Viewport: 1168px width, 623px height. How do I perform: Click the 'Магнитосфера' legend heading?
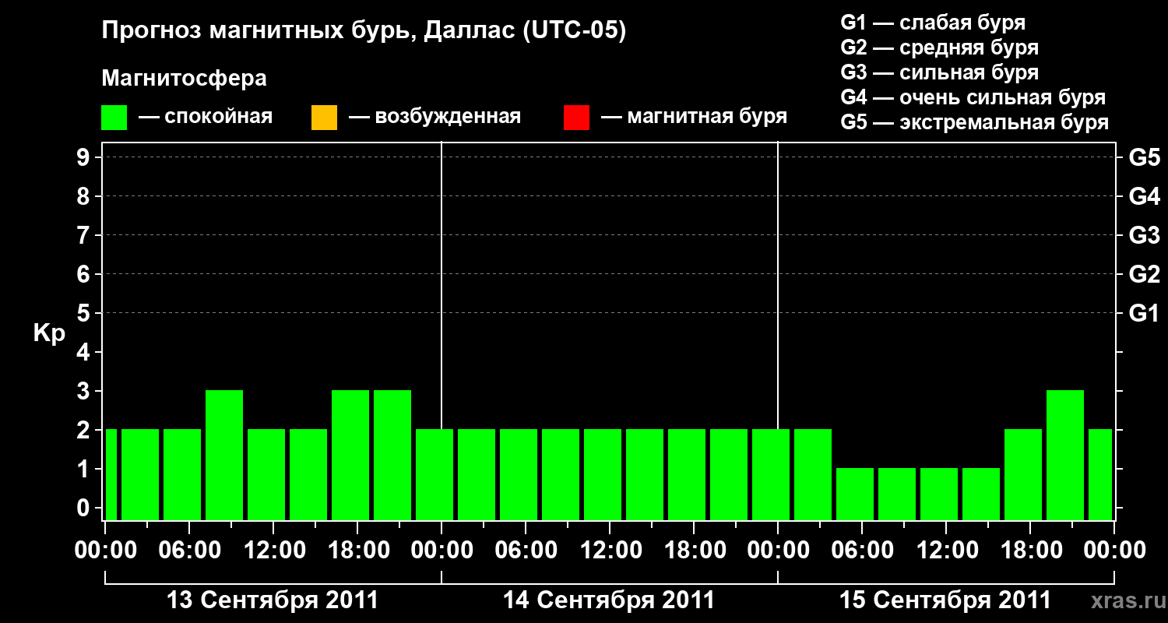pyautogui.click(x=184, y=79)
